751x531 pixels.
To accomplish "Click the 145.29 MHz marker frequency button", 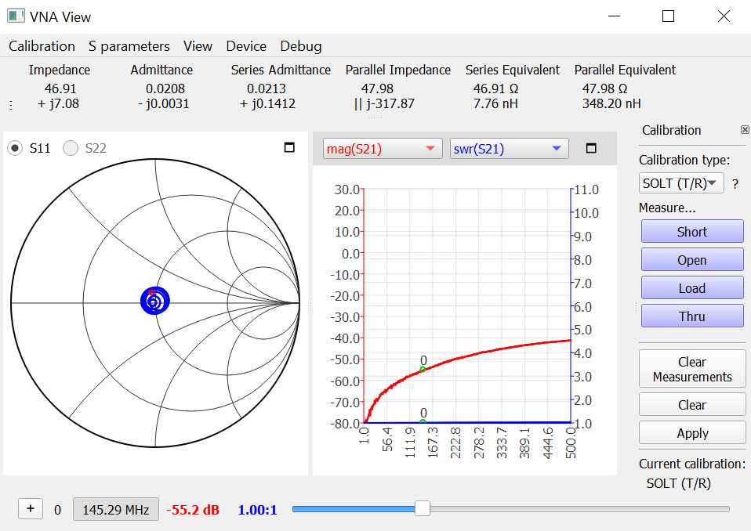I will coord(116,510).
